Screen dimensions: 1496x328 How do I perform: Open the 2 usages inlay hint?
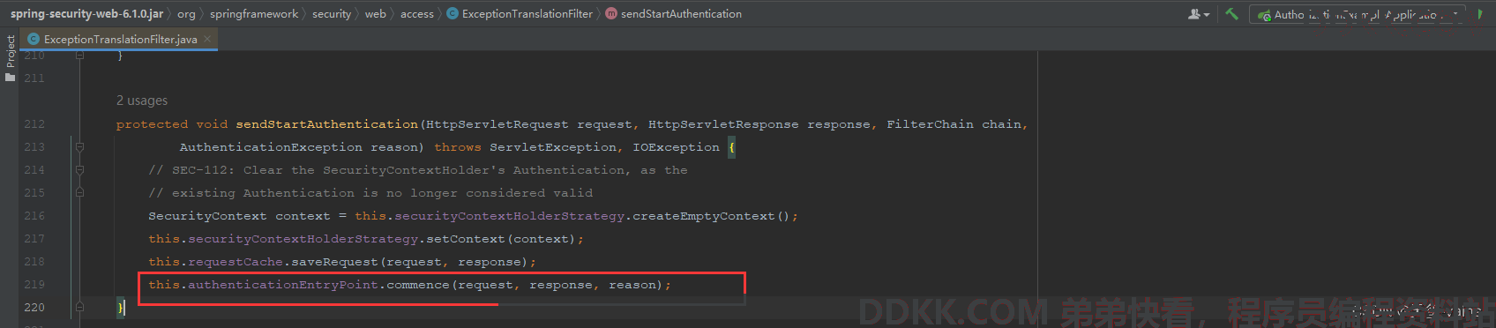coord(141,101)
